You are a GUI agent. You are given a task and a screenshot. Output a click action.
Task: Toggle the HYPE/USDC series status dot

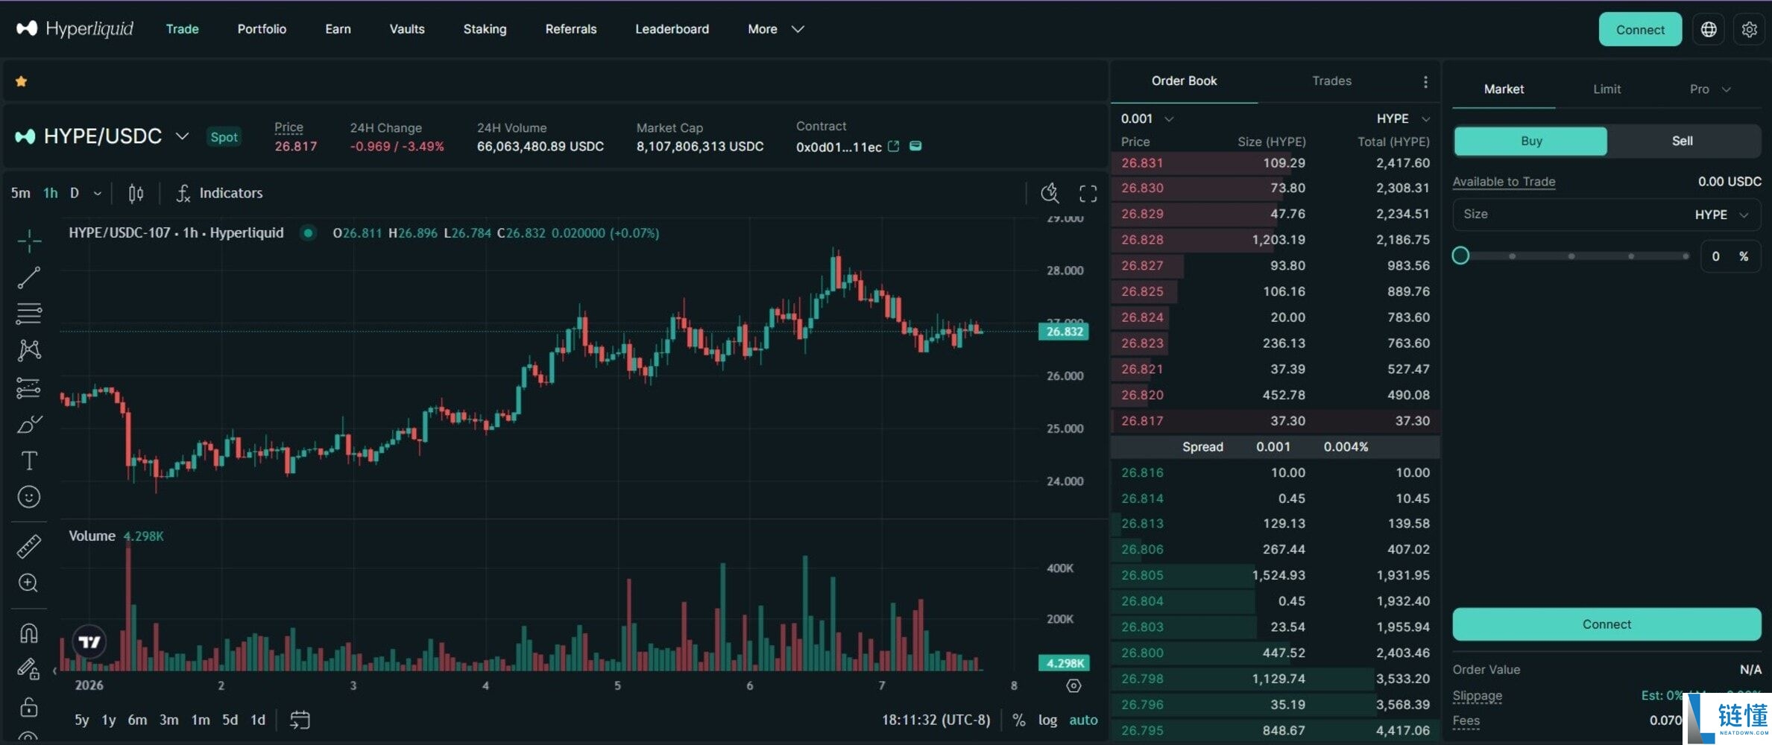point(307,232)
